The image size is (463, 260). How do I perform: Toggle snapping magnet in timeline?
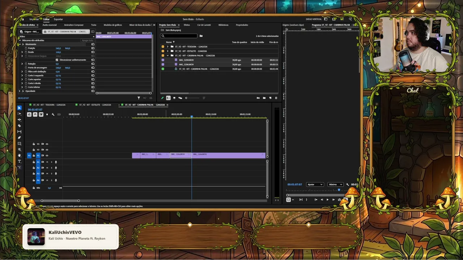click(35, 114)
